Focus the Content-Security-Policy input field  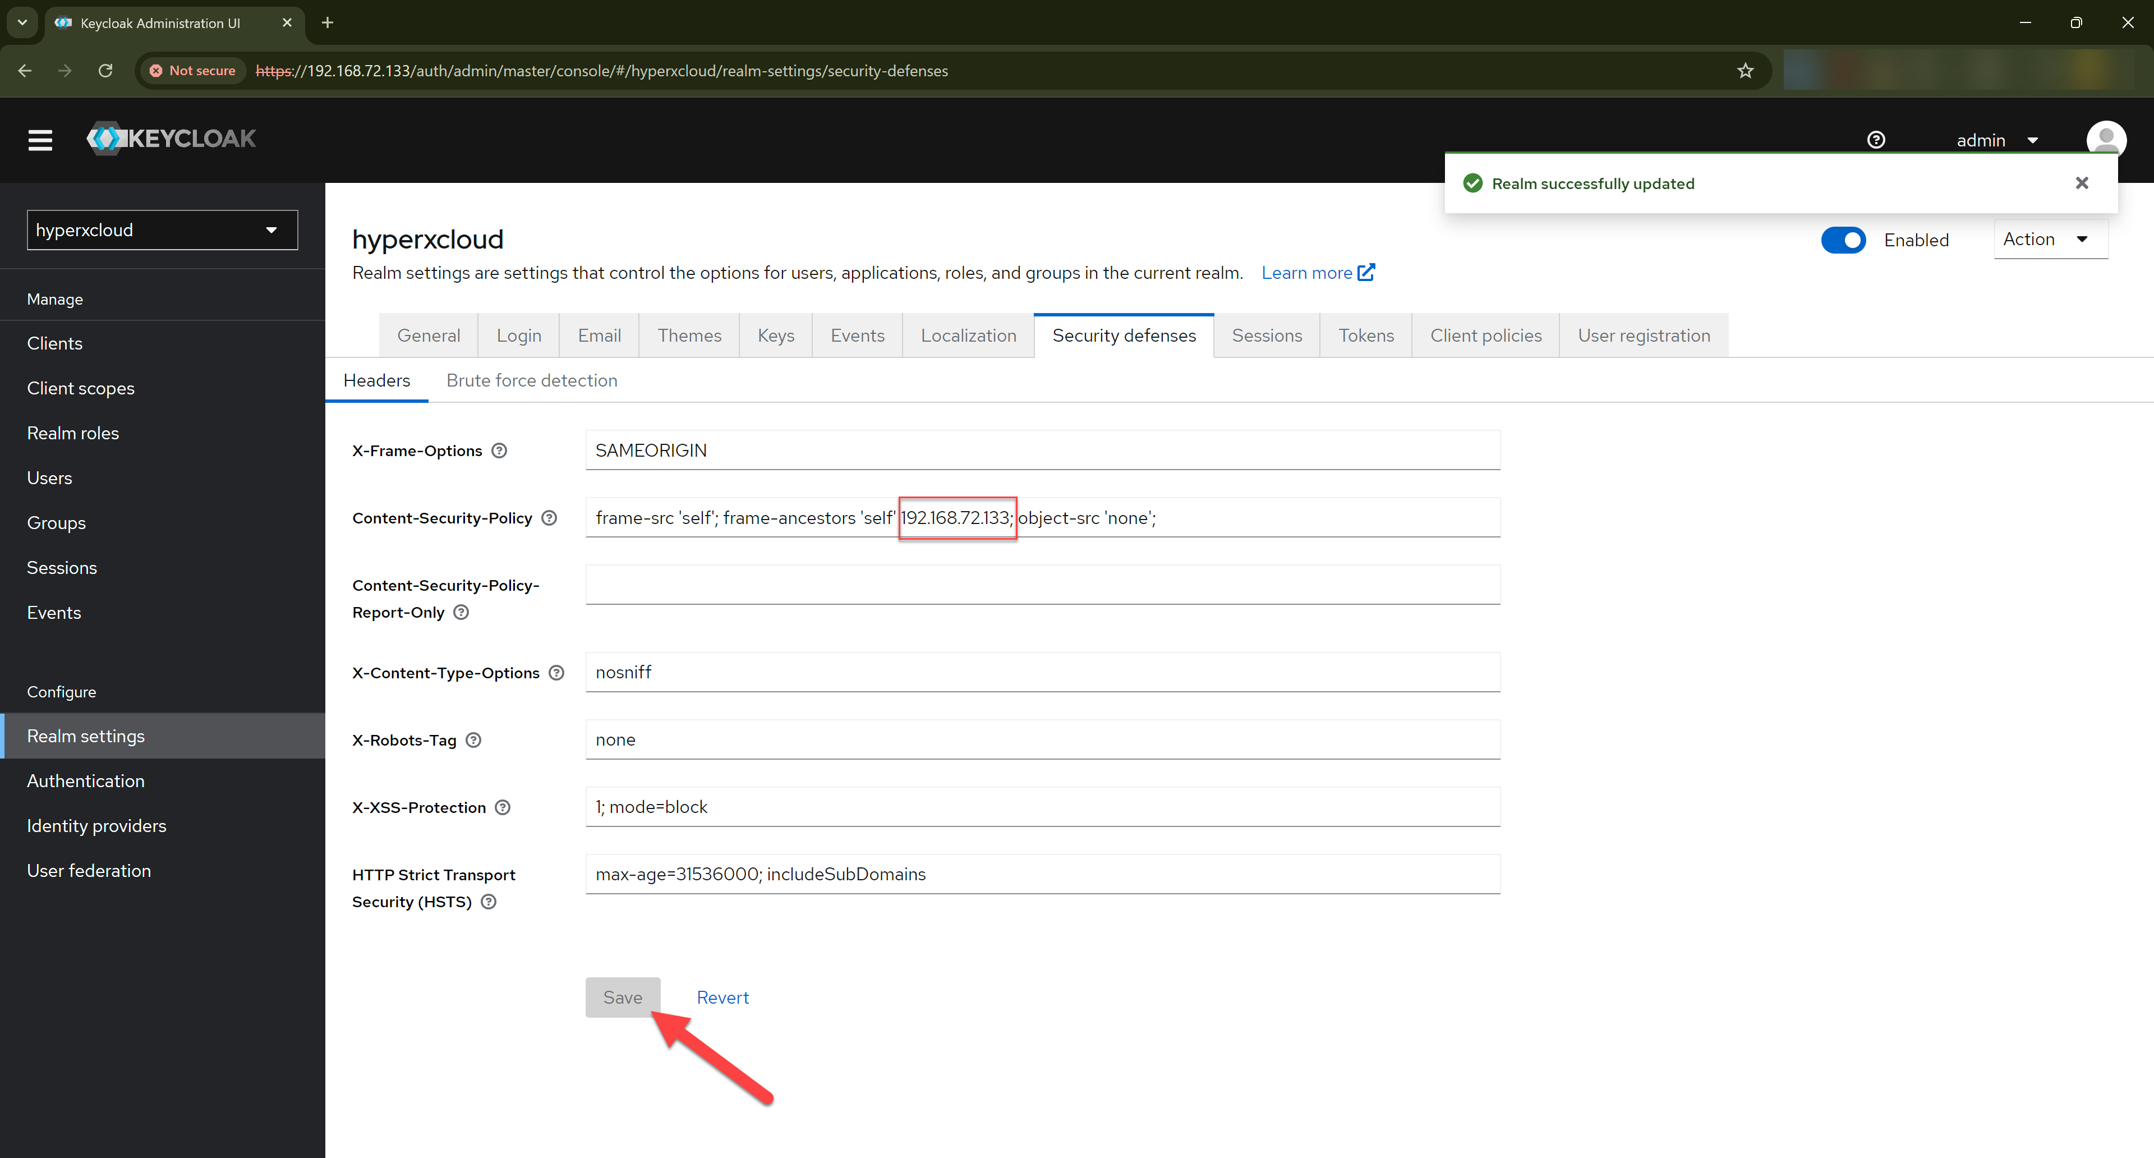[1043, 517]
